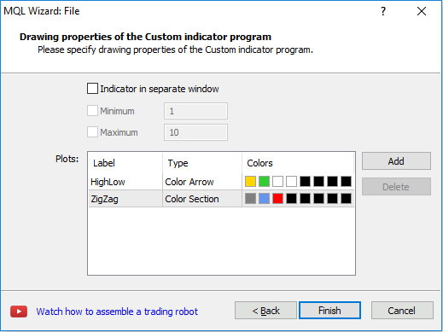The height and width of the screenshot is (332, 443).
Task: Go Back to previous wizard step
Action: pos(265,311)
